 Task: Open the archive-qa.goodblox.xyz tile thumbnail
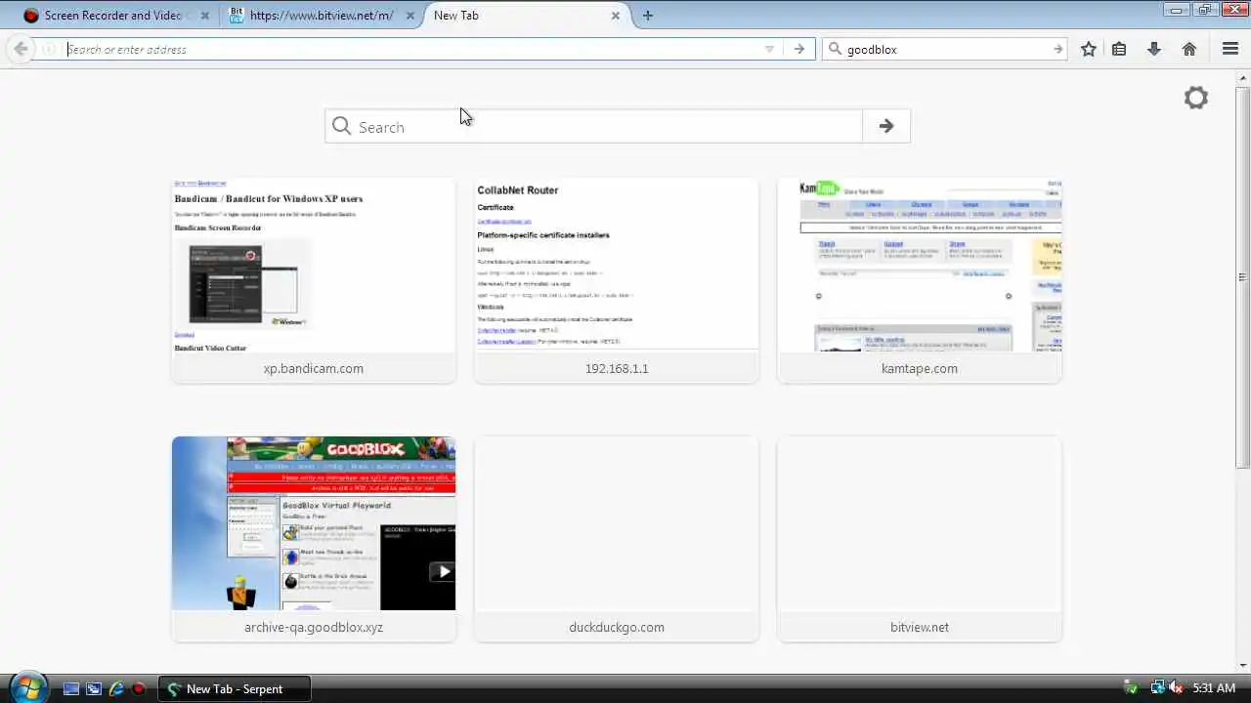(314, 523)
